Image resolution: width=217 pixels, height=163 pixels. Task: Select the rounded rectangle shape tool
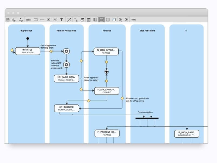coord(36,20)
